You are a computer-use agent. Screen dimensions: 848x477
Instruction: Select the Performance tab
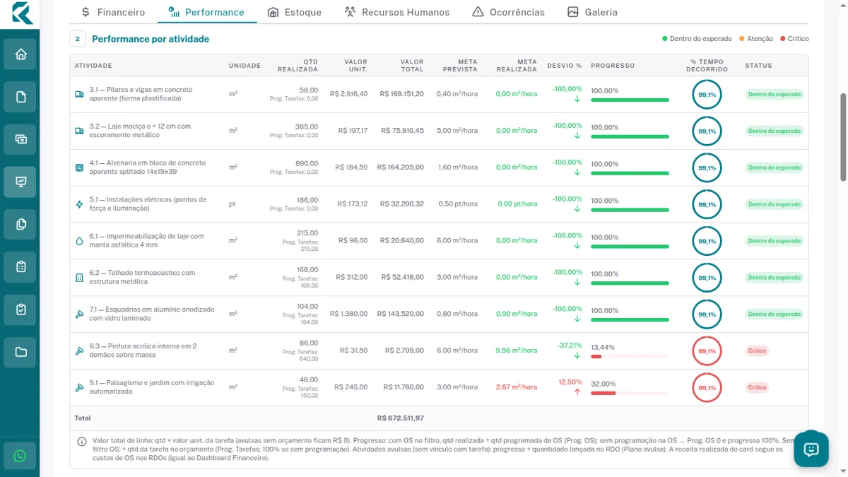207,12
